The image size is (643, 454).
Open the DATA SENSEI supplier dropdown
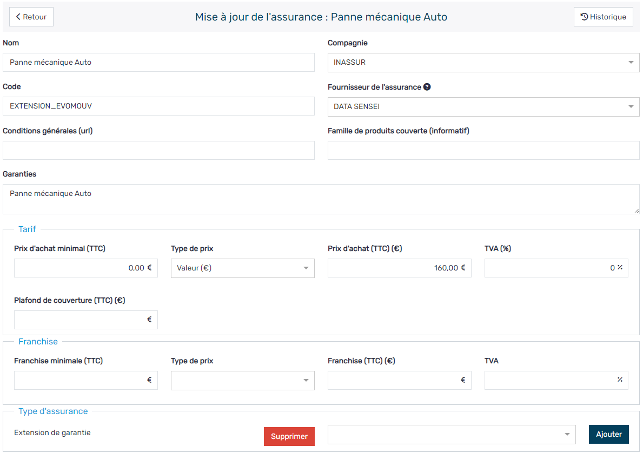click(x=483, y=107)
